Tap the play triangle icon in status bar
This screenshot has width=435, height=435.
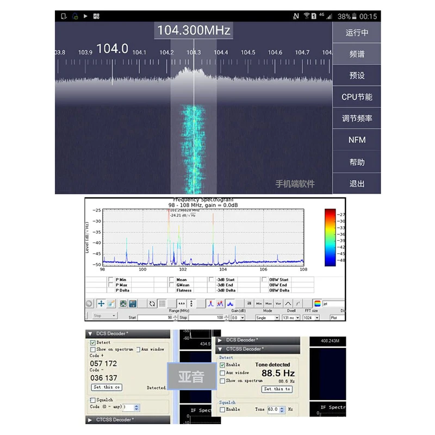tap(85, 16)
